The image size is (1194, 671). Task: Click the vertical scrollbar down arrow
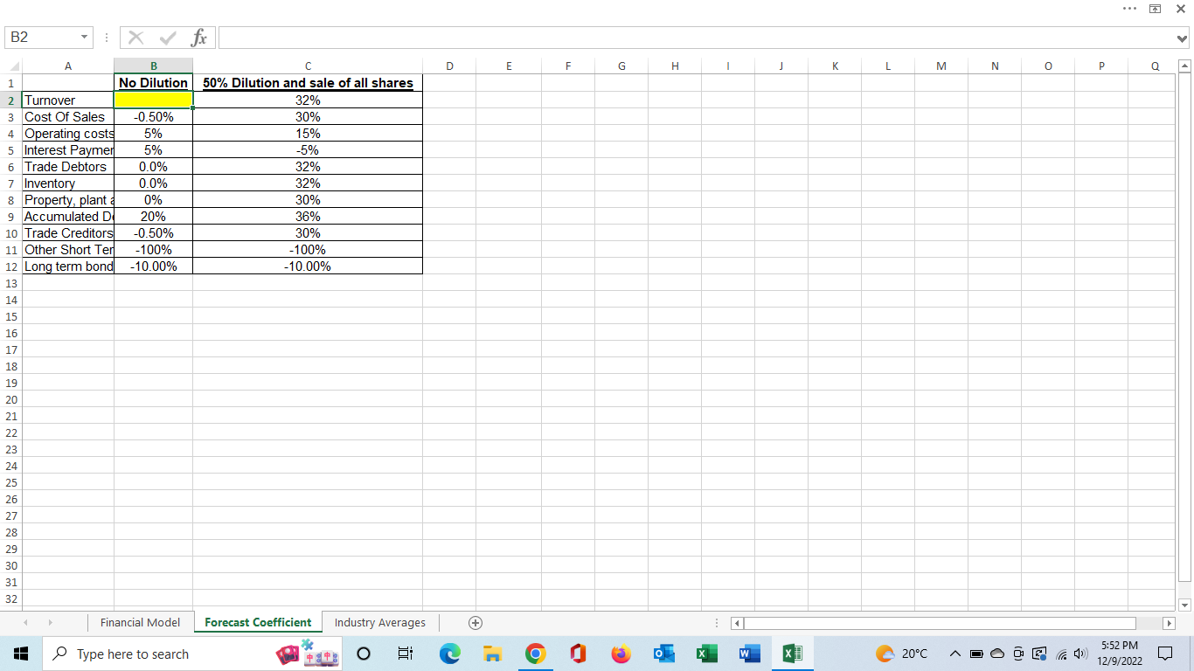click(1184, 605)
